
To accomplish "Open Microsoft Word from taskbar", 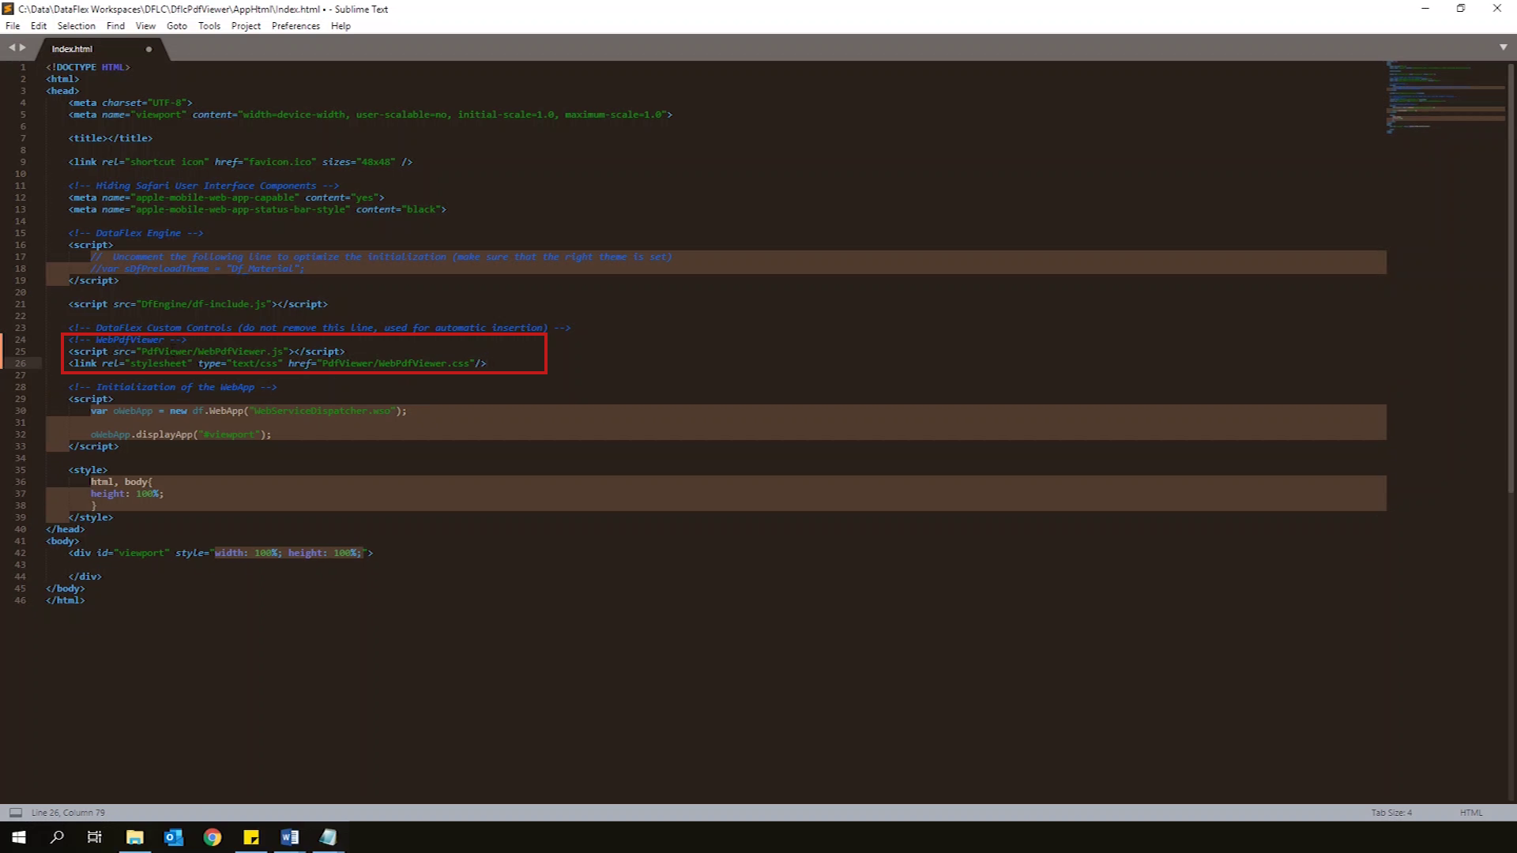I will pyautogui.click(x=289, y=837).
